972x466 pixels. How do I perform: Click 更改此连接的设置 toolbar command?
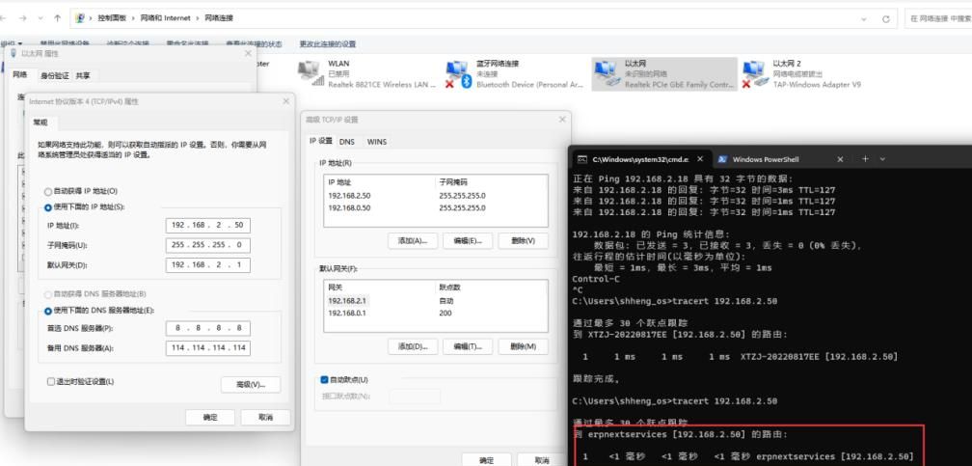coord(327,44)
